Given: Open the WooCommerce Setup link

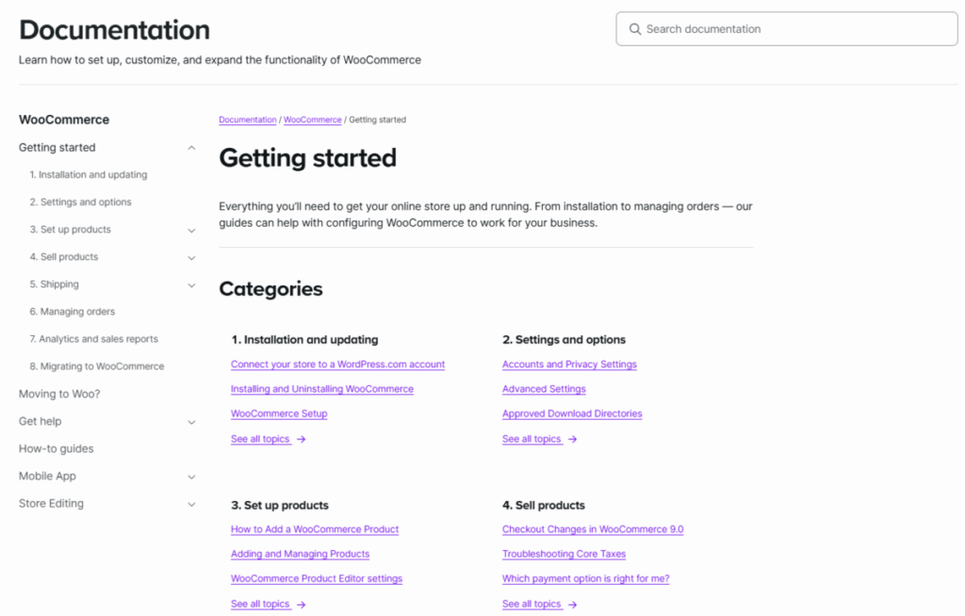Looking at the screenshot, I should (x=279, y=414).
